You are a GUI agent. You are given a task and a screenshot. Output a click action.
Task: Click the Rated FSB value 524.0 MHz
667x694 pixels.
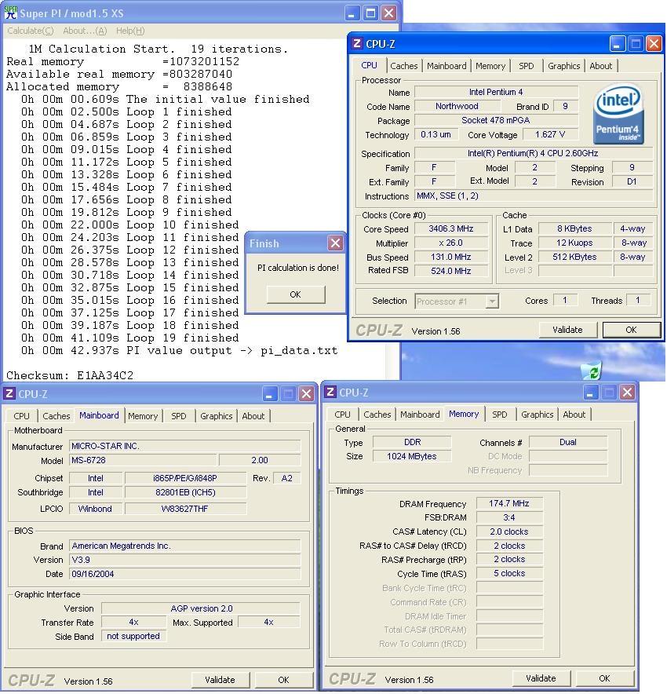point(451,271)
